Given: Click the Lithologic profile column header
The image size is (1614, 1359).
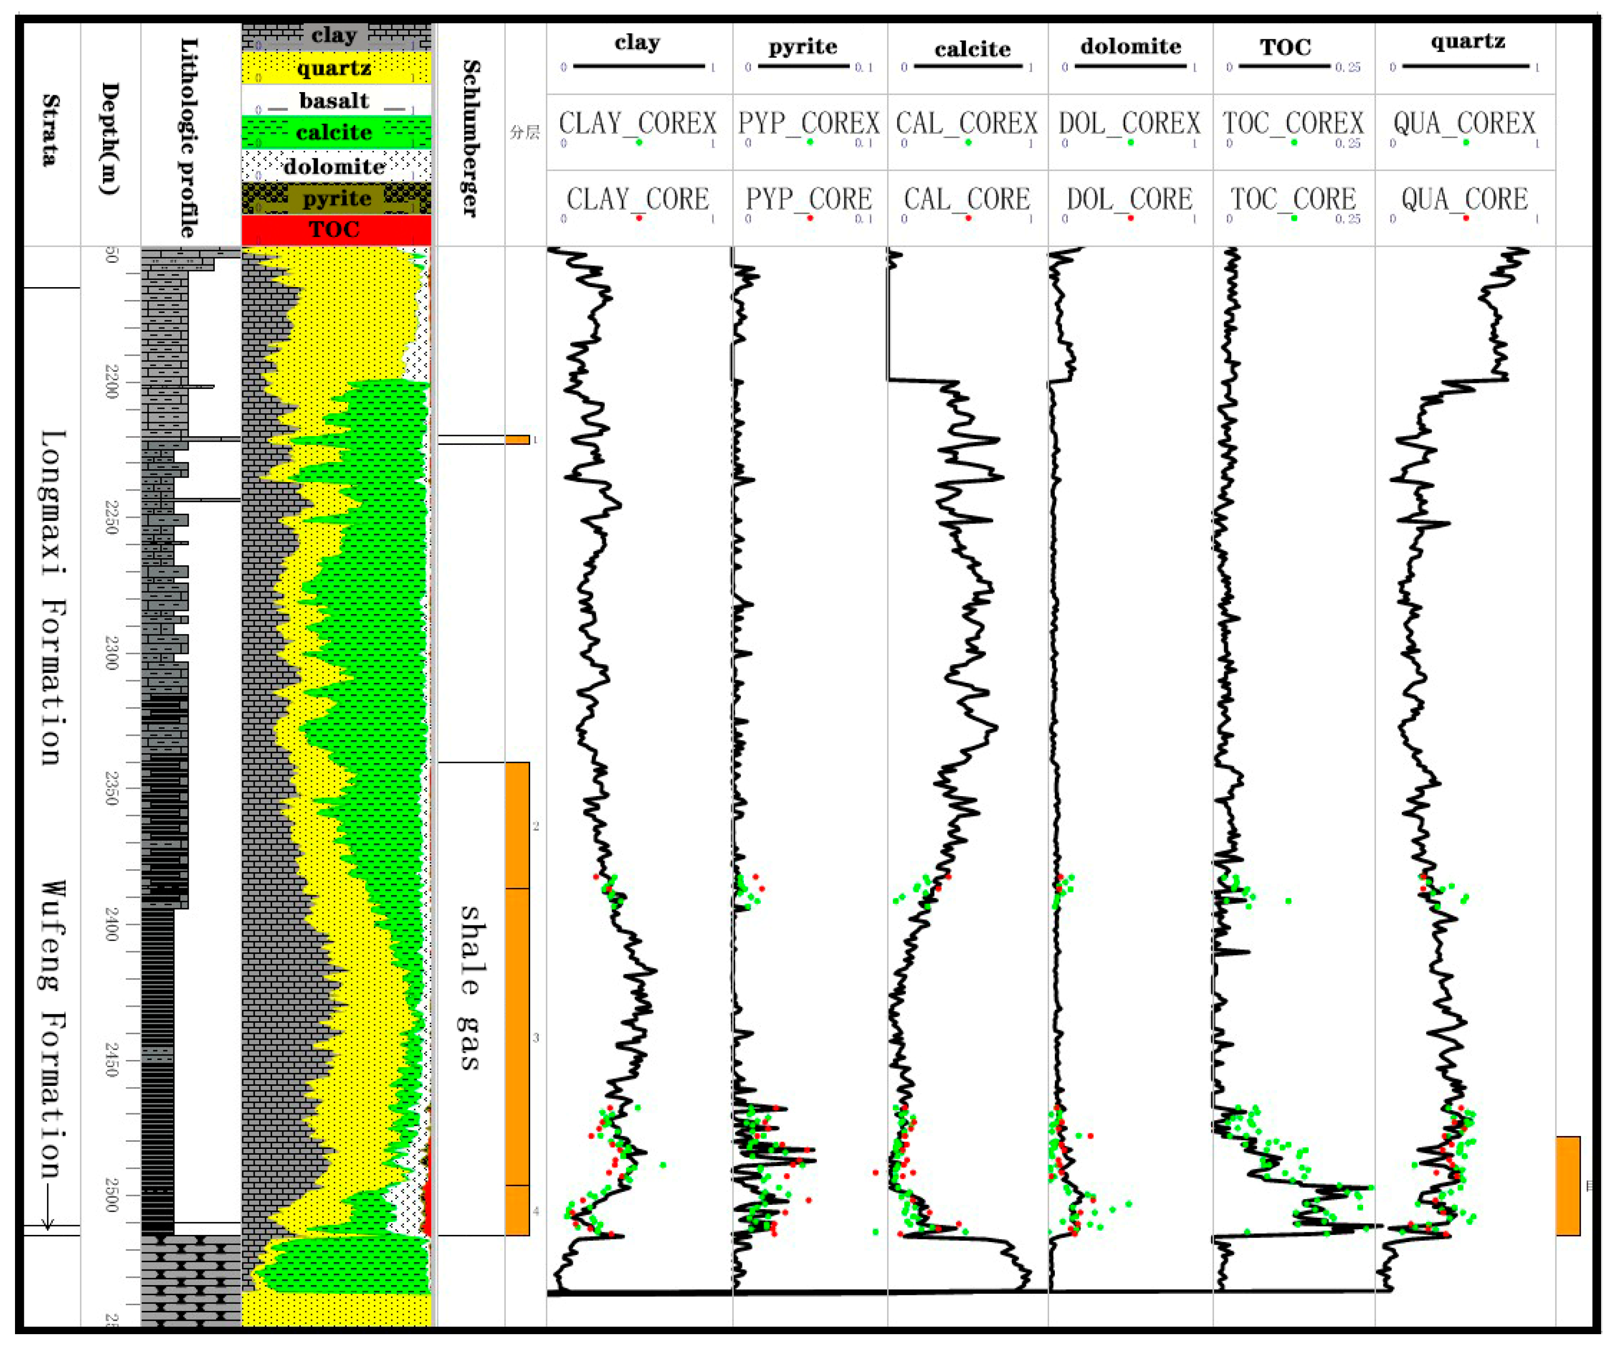Looking at the screenshot, I should [189, 137].
